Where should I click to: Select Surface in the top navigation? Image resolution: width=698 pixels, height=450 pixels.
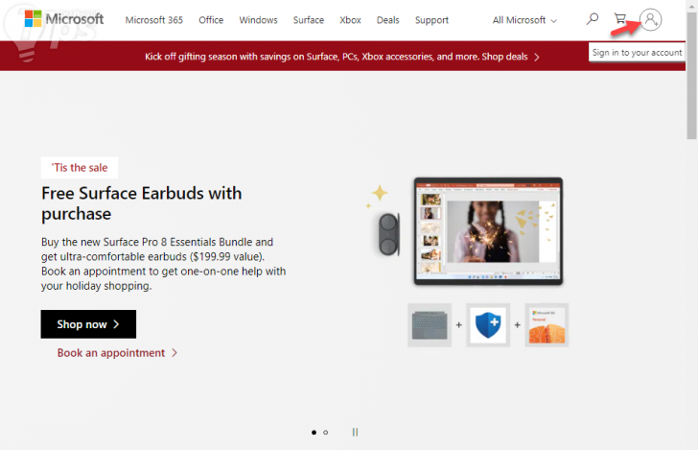click(x=309, y=20)
